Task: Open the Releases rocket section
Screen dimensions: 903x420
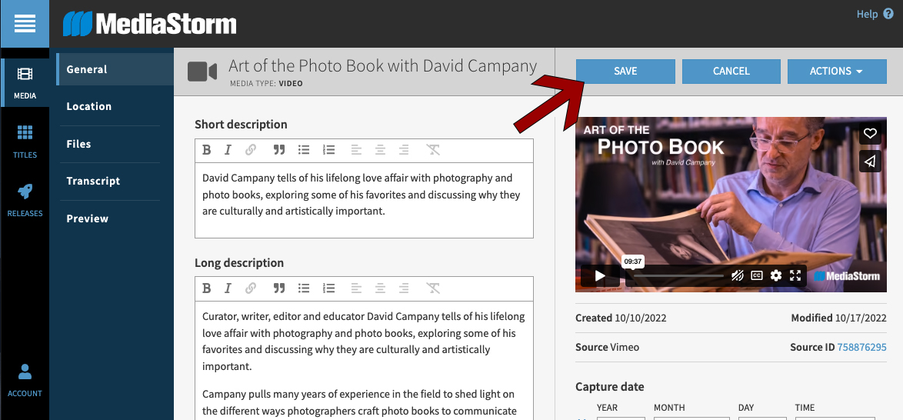Action: [x=25, y=200]
